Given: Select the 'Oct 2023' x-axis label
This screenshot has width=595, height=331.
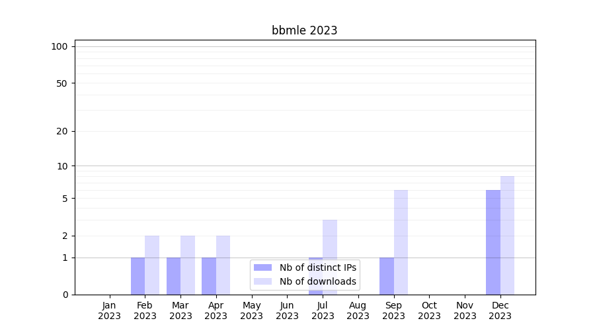Looking at the screenshot, I should [429, 310].
